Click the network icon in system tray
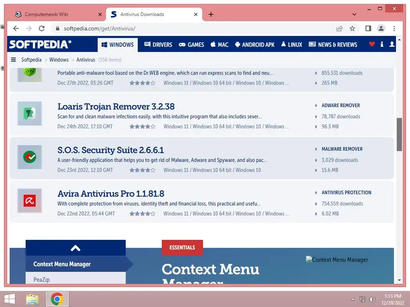The height and width of the screenshot is (307, 410). click(x=362, y=299)
